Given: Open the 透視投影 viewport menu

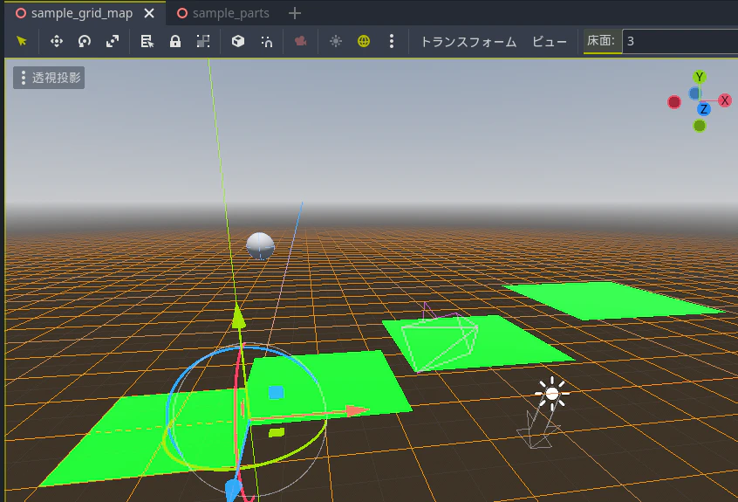Looking at the screenshot, I should pyautogui.click(x=49, y=78).
